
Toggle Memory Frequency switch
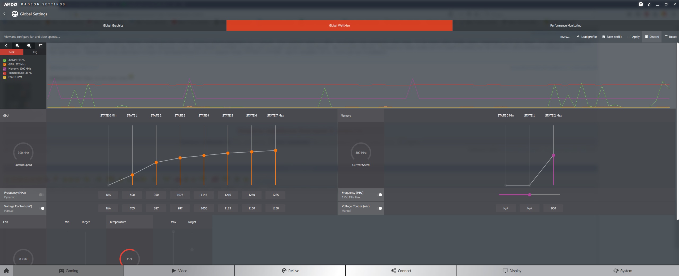click(380, 195)
